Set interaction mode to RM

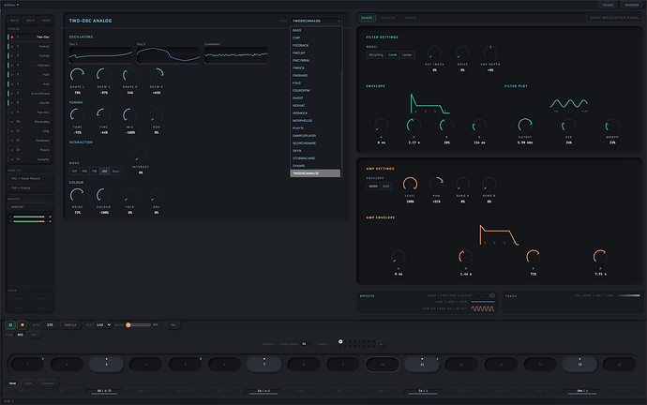point(84,172)
